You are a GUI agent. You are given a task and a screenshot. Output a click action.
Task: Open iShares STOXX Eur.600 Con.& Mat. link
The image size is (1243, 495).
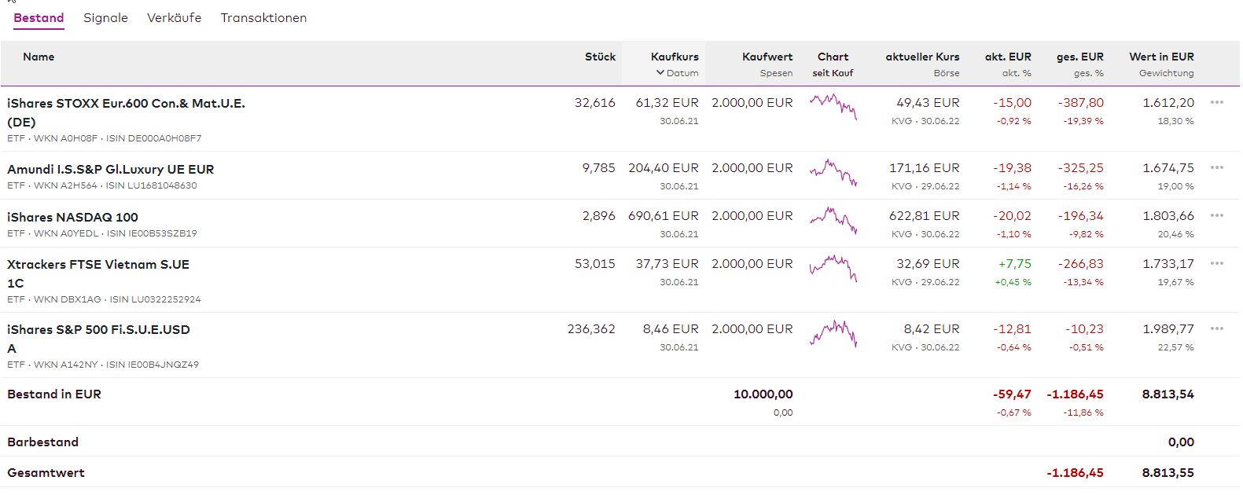[126, 104]
